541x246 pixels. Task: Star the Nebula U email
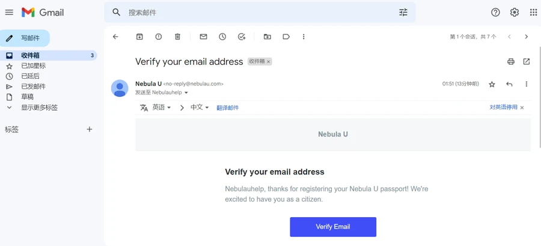click(492, 84)
